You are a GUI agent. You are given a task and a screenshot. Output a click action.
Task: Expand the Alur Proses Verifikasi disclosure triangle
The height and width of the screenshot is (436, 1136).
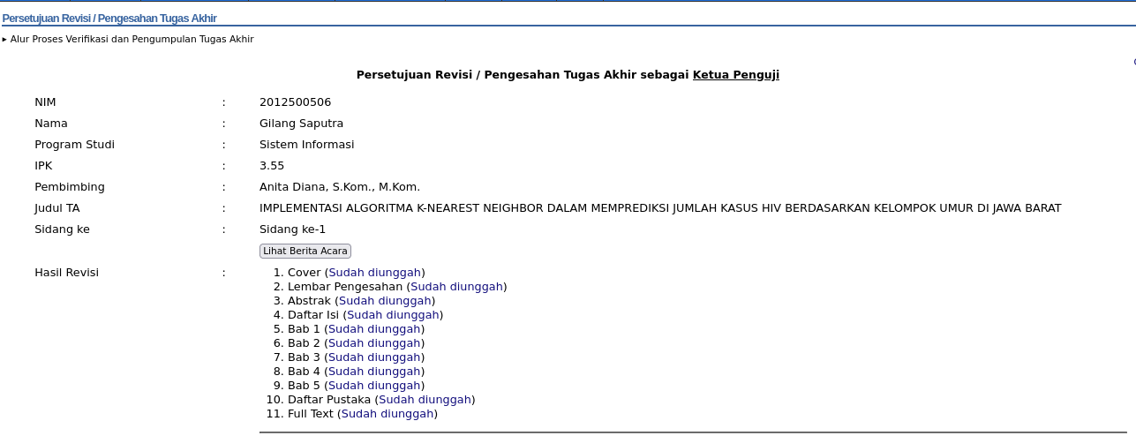4,40
